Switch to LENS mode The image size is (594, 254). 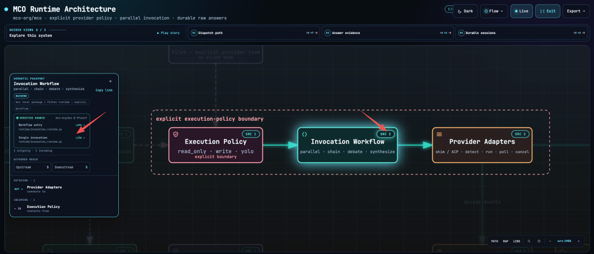pyautogui.click(x=516, y=241)
